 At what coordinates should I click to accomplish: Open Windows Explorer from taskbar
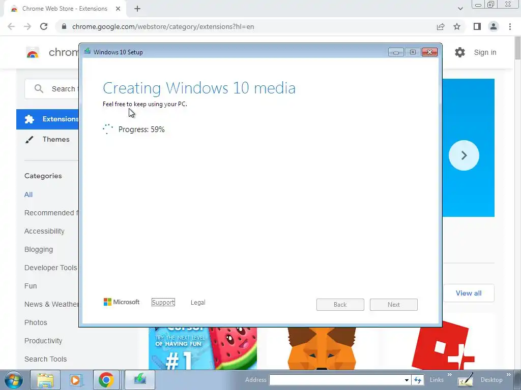pos(45,380)
